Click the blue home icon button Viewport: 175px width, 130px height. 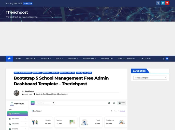(x=9, y=59)
